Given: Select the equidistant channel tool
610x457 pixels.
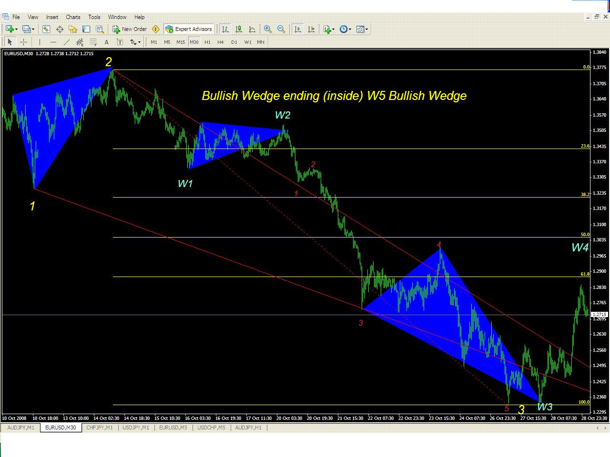Looking at the screenshot, I should (80, 42).
